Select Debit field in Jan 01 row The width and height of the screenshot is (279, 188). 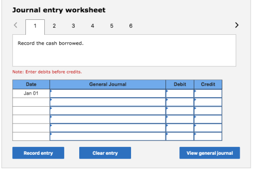tap(180, 93)
